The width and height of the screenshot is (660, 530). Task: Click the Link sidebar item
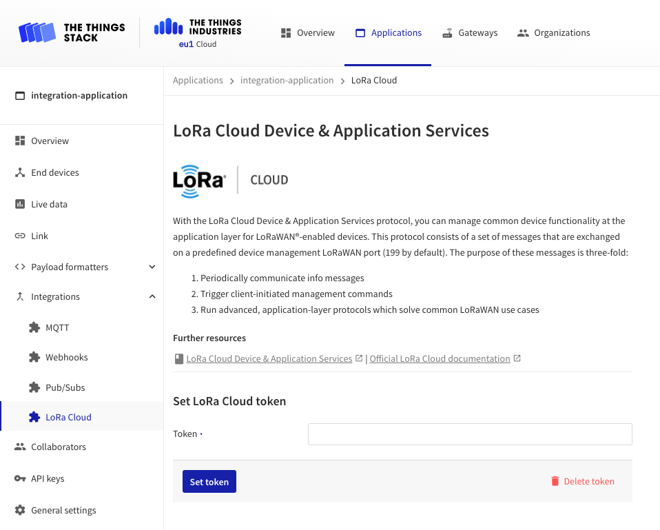(39, 236)
